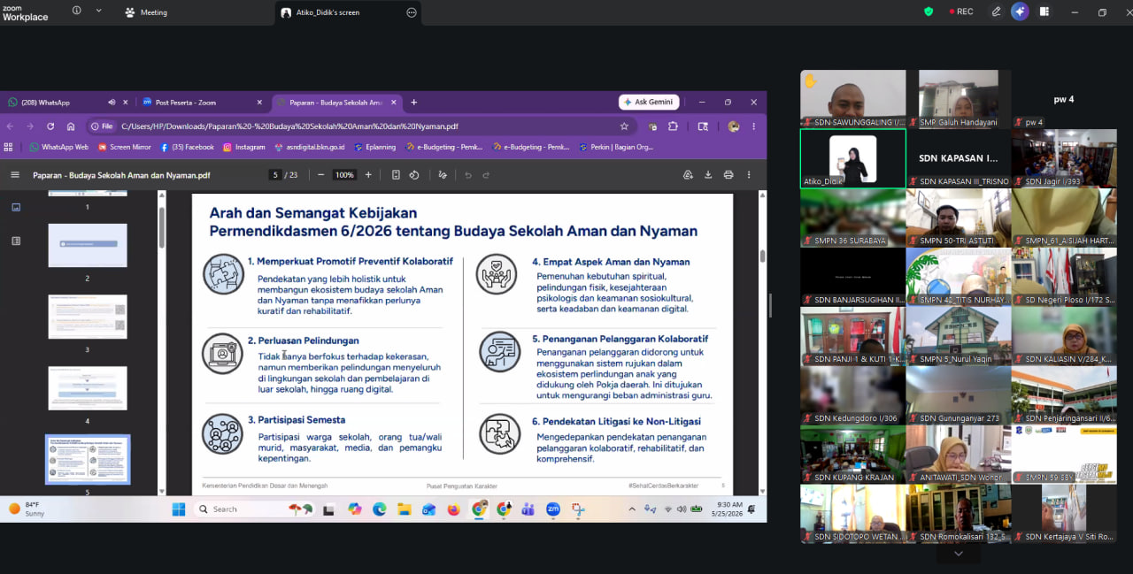Click the PDF thumbnail panel scrollbar

(162, 228)
